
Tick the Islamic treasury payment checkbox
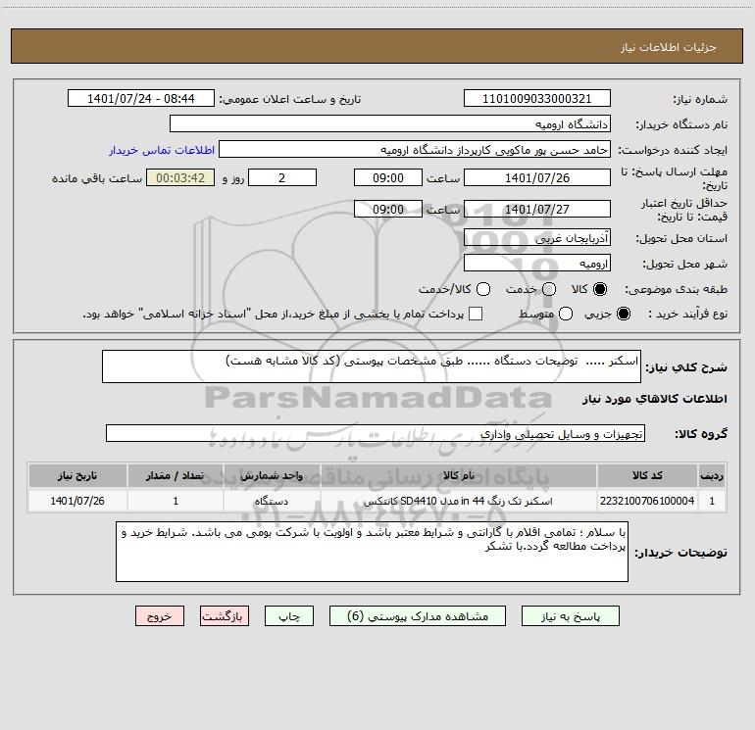(x=476, y=314)
